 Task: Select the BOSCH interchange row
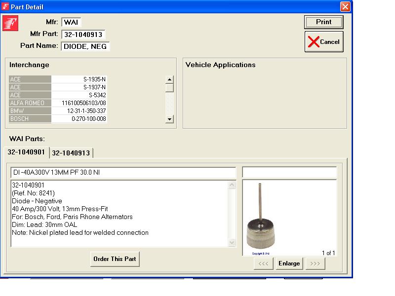pyautogui.click(x=58, y=119)
